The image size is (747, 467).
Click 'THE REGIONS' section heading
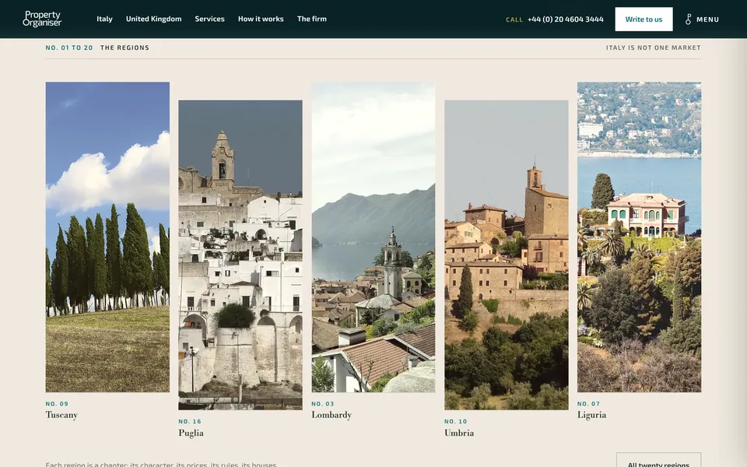pyautogui.click(x=124, y=47)
